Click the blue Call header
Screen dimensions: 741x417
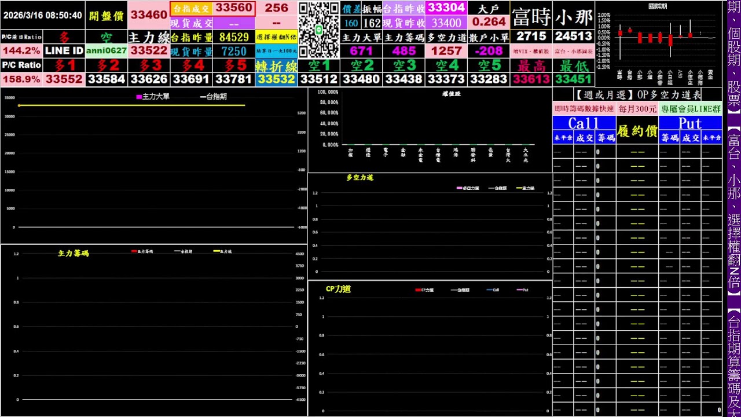coord(584,123)
